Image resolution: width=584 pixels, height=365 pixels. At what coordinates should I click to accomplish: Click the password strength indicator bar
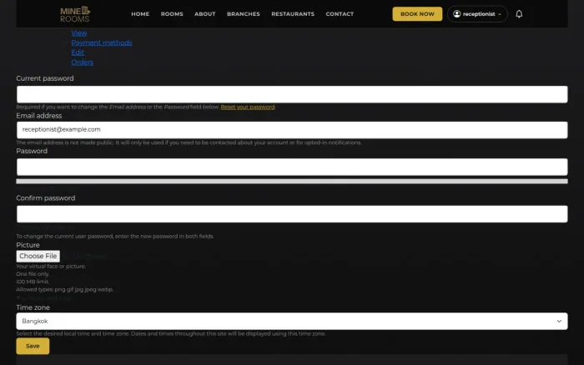click(x=292, y=181)
